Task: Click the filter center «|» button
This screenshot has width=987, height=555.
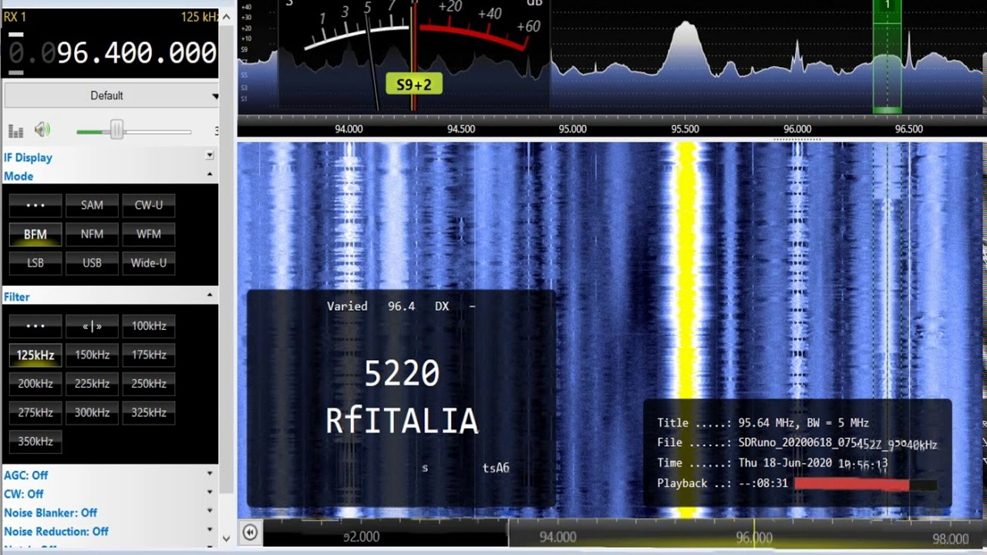Action: pos(92,326)
